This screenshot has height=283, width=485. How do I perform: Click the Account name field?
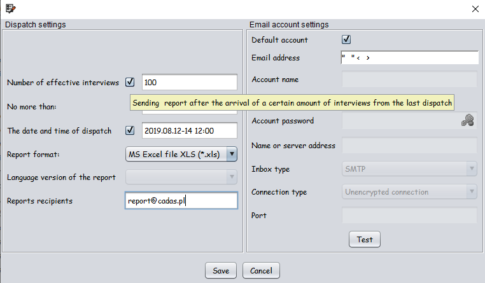[409, 79]
